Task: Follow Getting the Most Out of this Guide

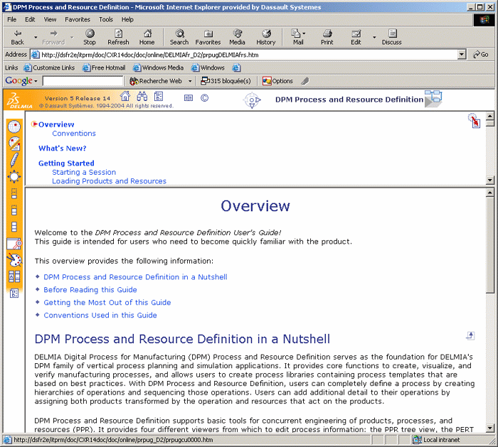Action: pos(107,302)
